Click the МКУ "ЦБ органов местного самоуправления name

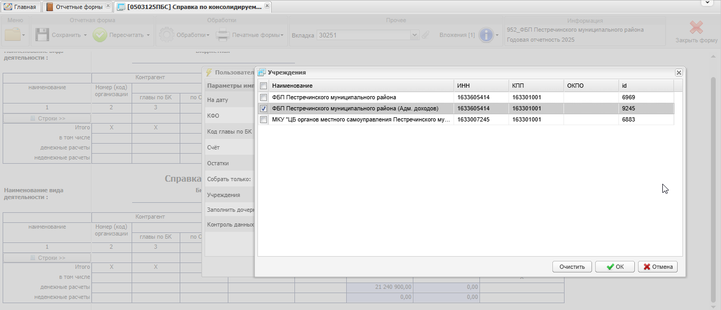point(361,119)
